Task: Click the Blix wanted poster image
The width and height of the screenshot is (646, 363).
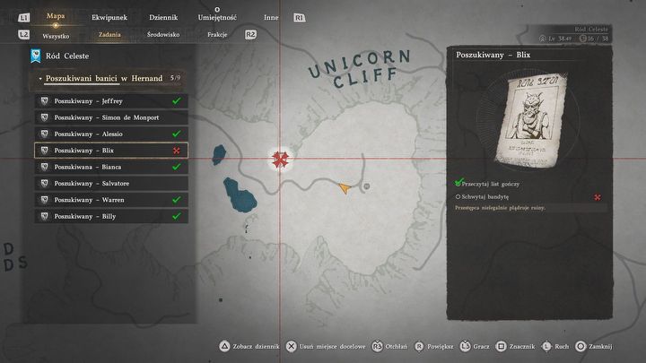Action: 530,118
